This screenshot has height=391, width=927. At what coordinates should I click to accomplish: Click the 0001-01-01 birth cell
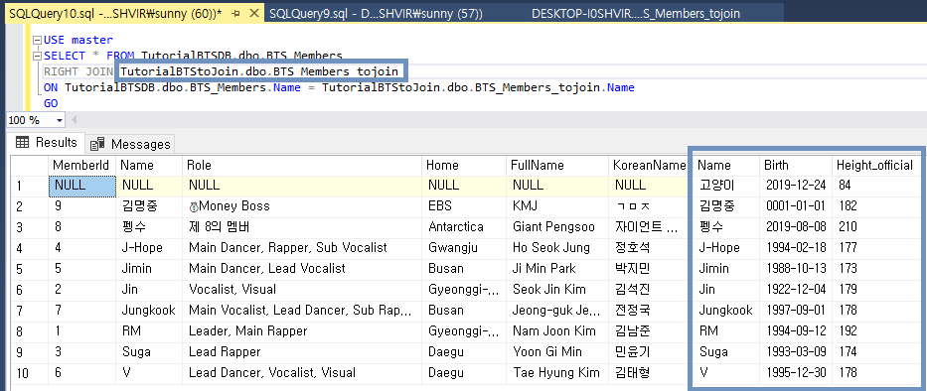click(x=795, y=206)
